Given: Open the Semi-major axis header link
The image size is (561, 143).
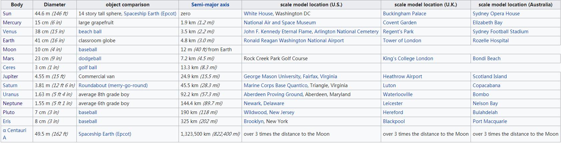Looking at the screenshot, I should pos(210,5).
